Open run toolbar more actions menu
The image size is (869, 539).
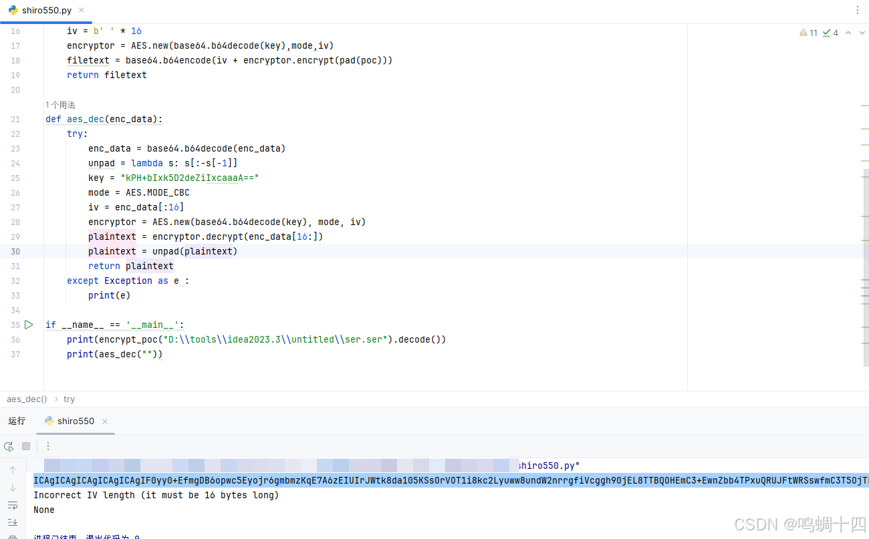[48, 446]
